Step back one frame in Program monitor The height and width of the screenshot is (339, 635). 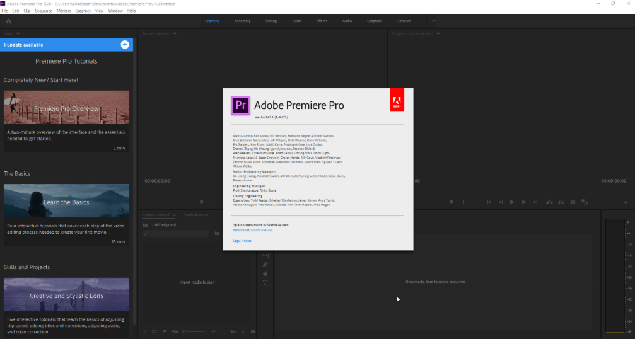coord(501,202)
